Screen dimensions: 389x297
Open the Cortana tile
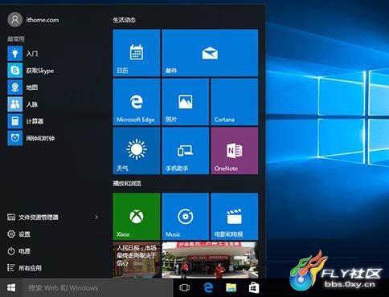coord(235,102)
